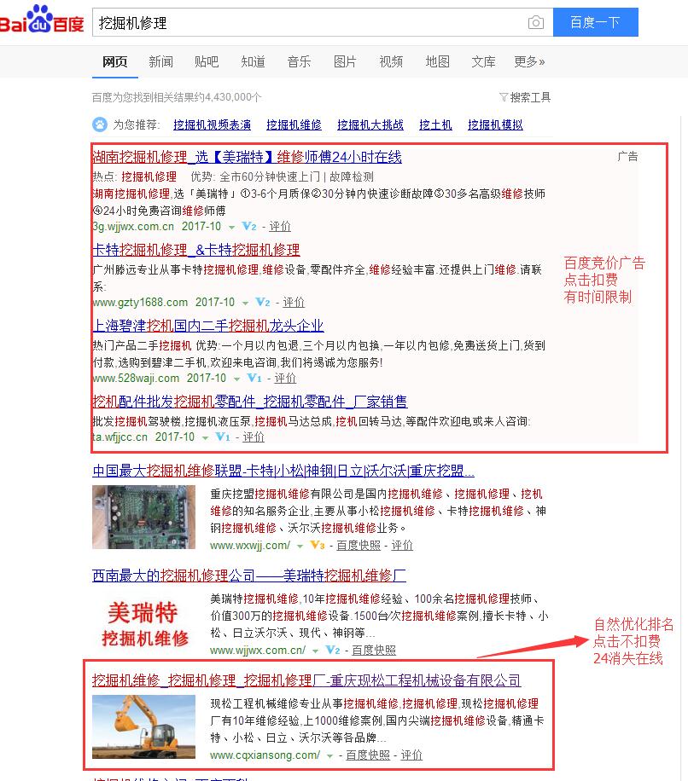Switch to the 图片 tab
This screenshot has height=781, width=688.
pos(345,61)
